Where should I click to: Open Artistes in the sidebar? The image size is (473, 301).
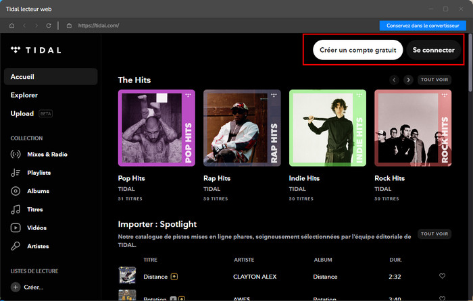(x=38, y=246)
